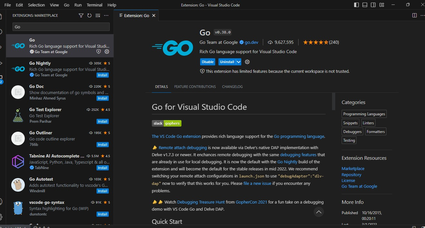Open manage gear for Go in list
The height and width of the screenshot is (228, 425).
pyautogui.click(x=107, y=52)
